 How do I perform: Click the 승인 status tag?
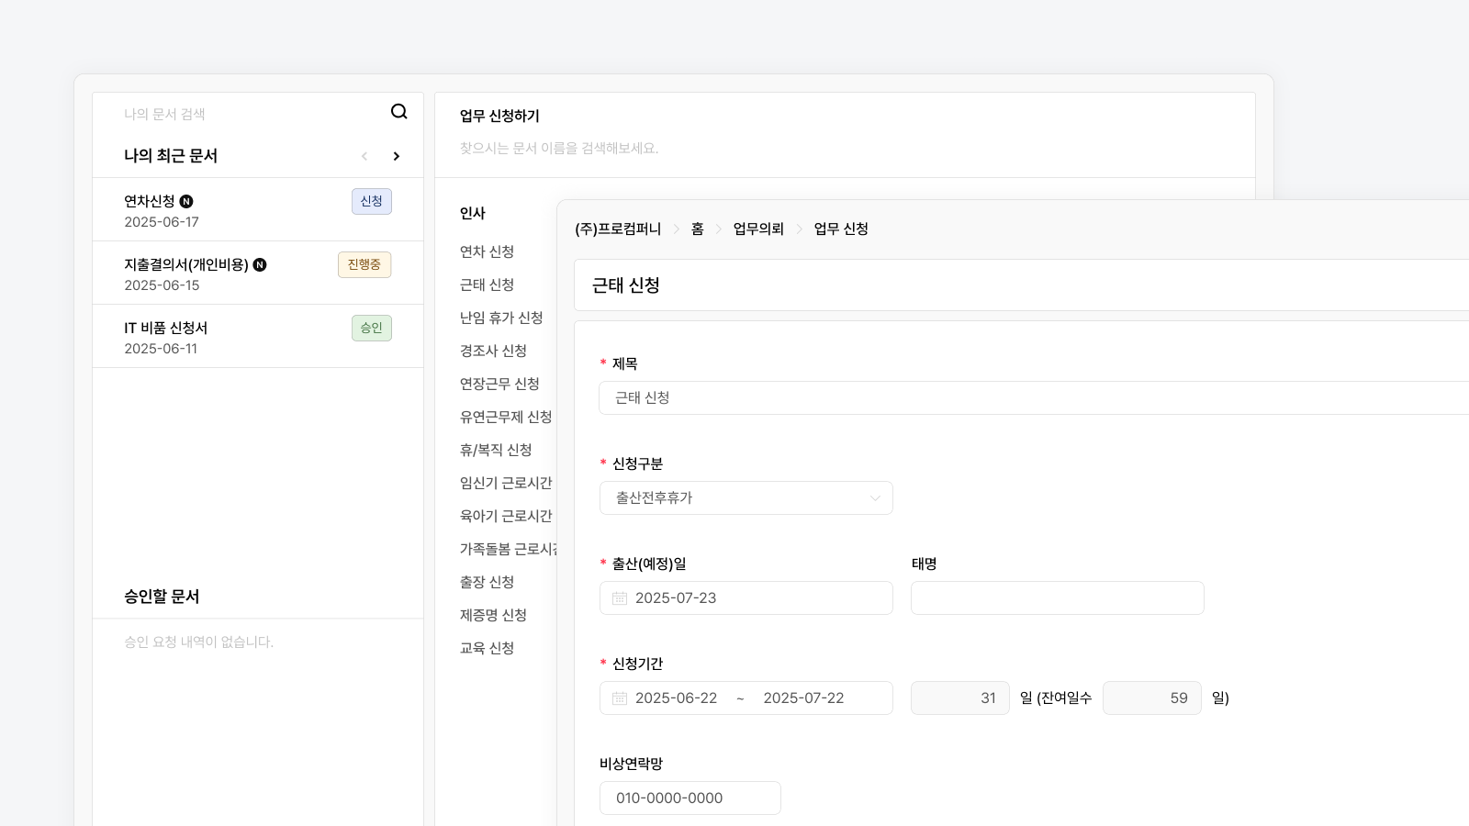coord(372,329)
